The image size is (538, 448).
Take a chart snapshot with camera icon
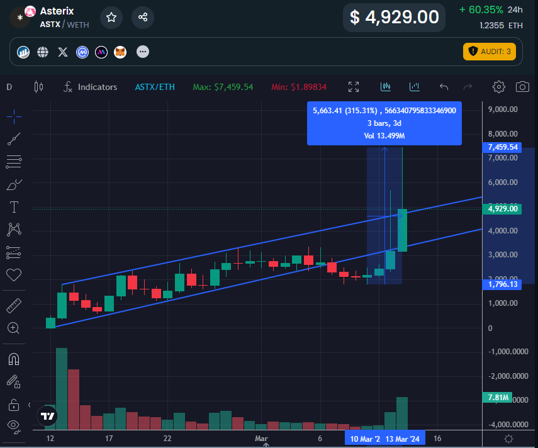click(x=522, y=87)
